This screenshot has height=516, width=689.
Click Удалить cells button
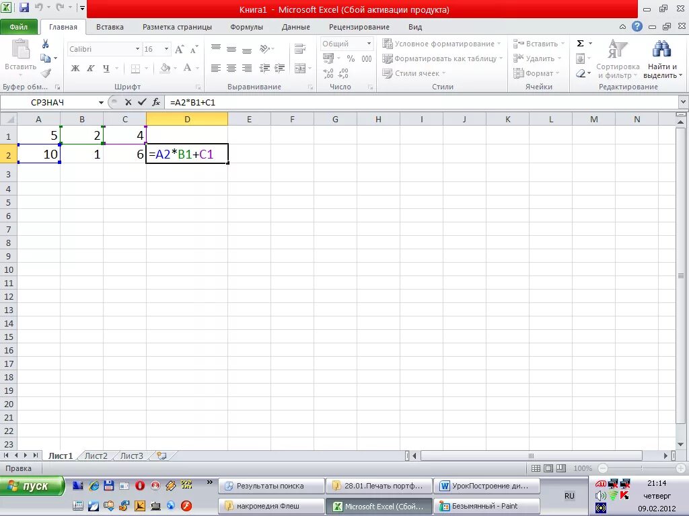(x=538, y=58)
